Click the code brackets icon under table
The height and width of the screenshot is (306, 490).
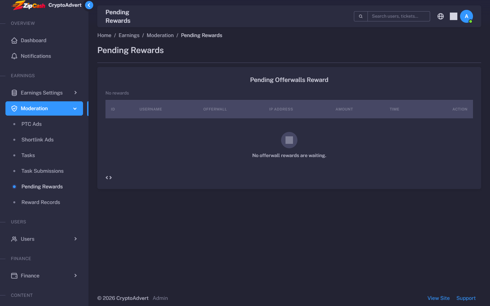[109, 177]
